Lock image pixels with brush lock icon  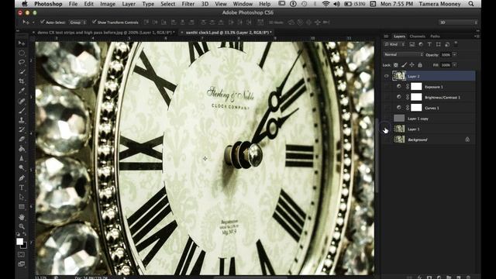(x=404, y=65)
